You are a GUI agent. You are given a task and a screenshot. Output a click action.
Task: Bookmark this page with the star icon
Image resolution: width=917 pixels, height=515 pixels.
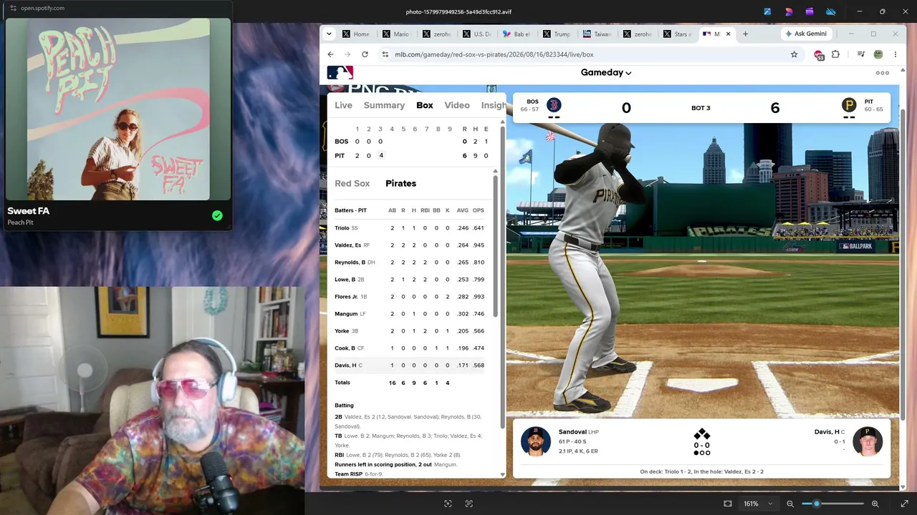coord(794,54)
